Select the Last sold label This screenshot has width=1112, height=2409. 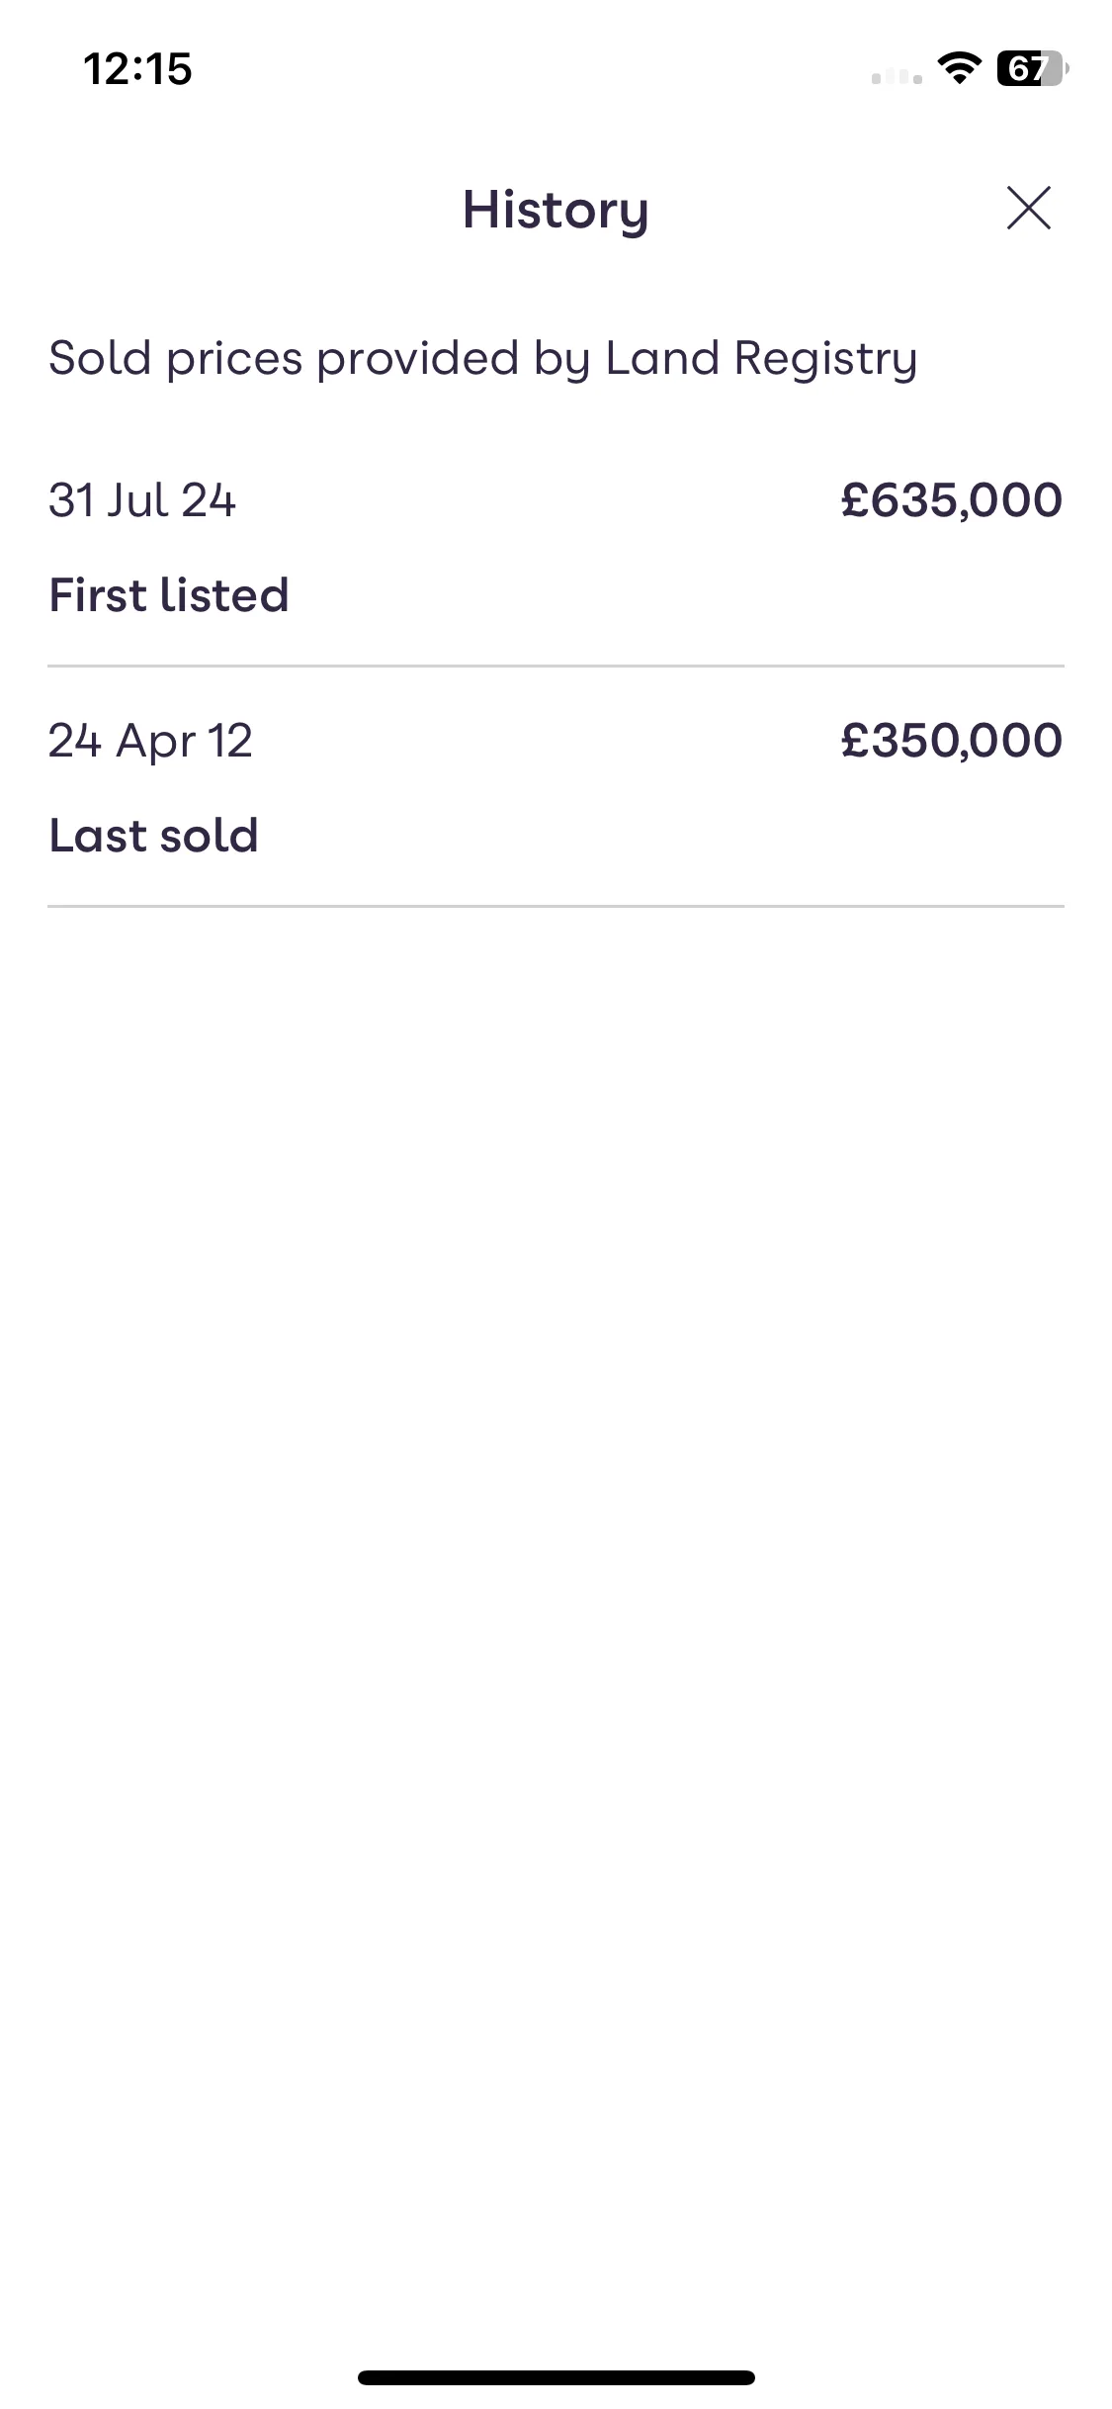coord(154,835)
